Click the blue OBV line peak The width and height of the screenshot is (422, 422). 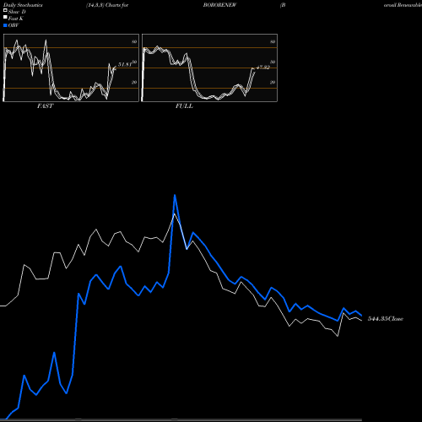point(175,195)
